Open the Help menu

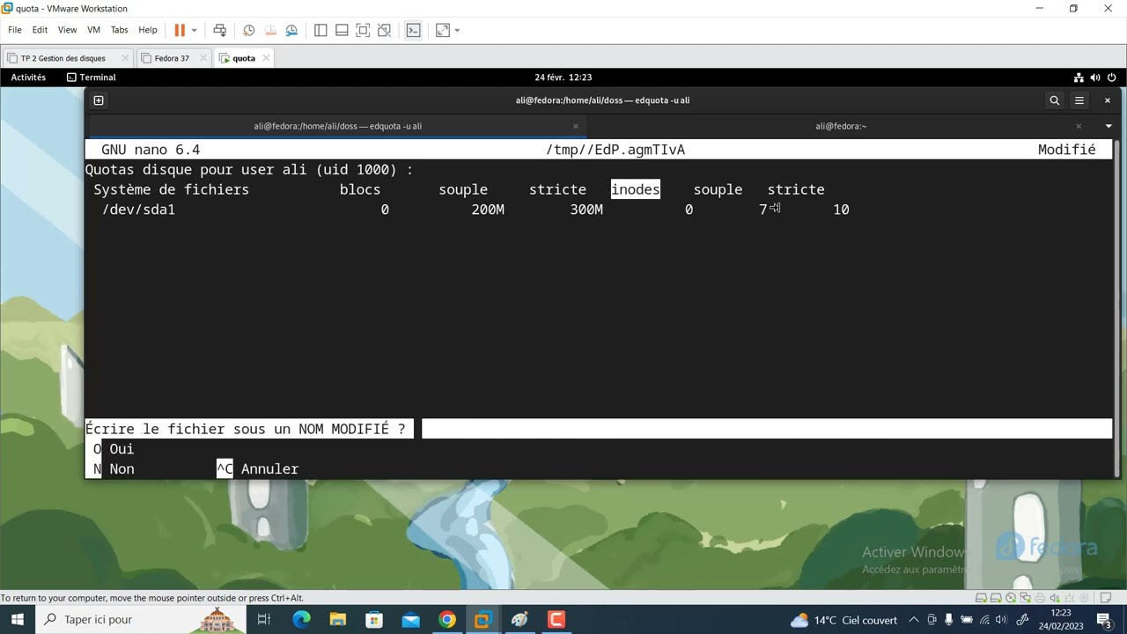tap(148, 30)
